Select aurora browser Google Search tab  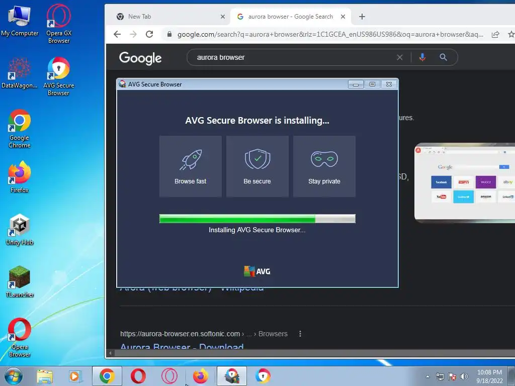pyautogui.click(x=290, y=17)
